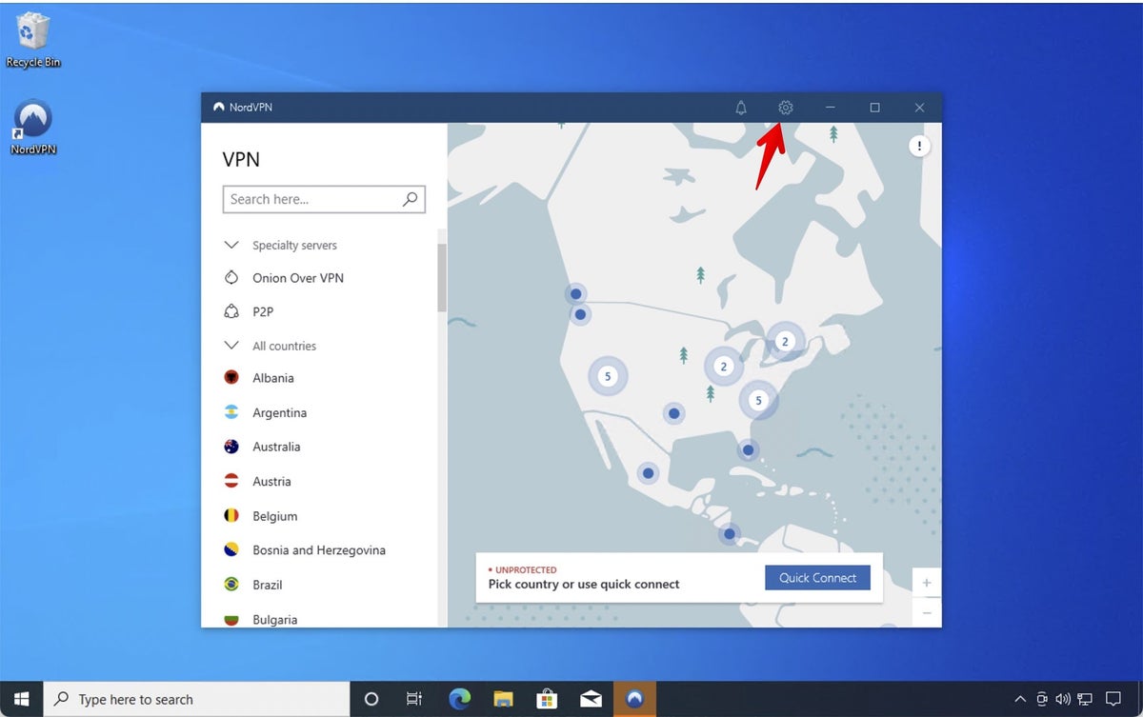Select the Onion Over VPN icon
Screen dimensions: 1143x717
point(231,278)
